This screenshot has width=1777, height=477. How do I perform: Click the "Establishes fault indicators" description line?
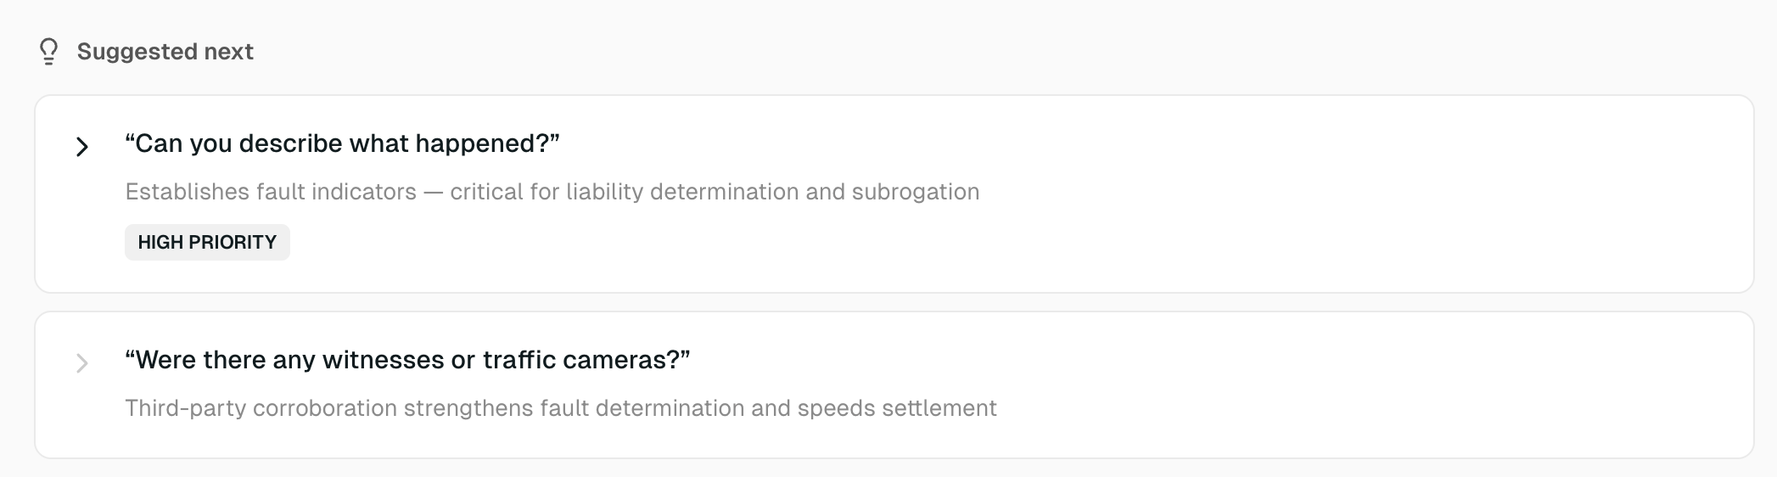(x=552, y=192)
